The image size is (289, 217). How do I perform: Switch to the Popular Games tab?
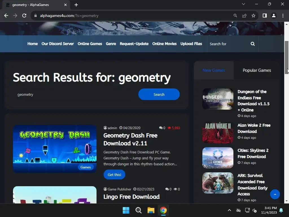click(257, 70)
